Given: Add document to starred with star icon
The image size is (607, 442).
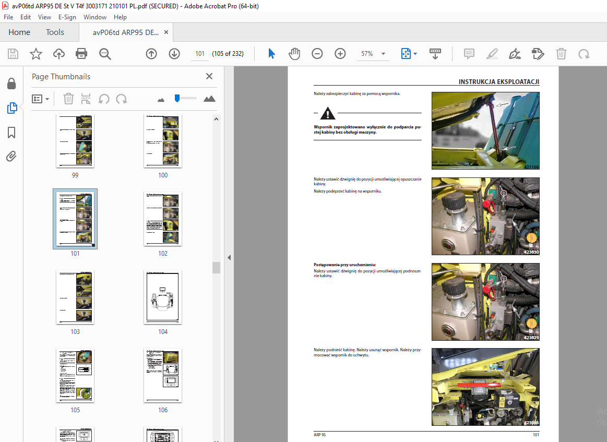Looking at the screenshot, I should click(x=36, y=54).
